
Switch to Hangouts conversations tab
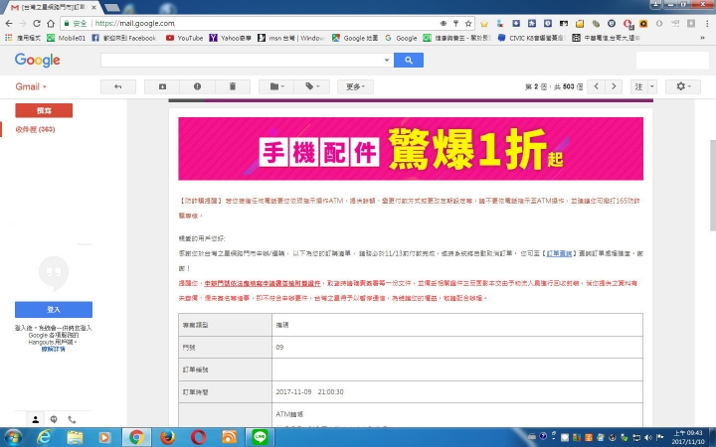coord(54,419)
